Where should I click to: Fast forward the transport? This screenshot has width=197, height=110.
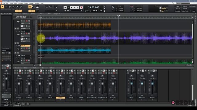tap(78, 7)
